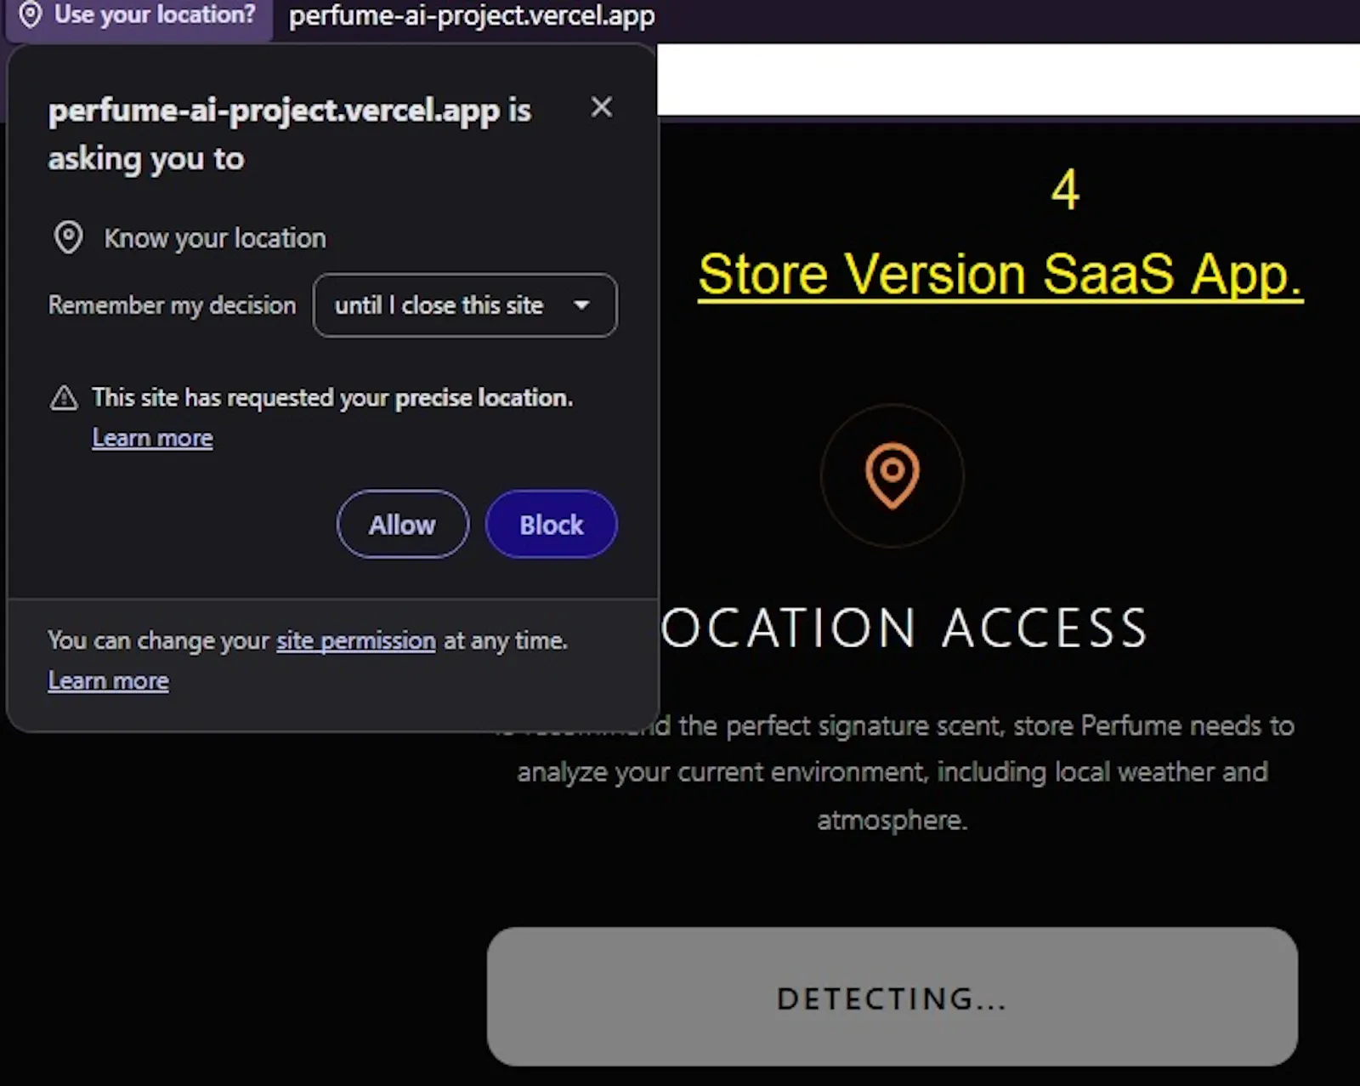Click the location pin icon in address bar
Viewport: 1360px width, 1086px height.
click(x=31, y=14)
